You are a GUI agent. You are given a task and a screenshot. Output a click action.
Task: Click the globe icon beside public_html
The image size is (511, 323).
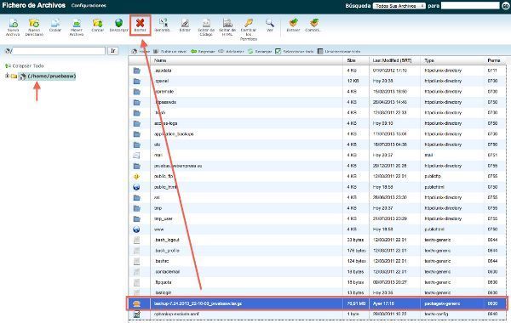(x=136, y=187)
